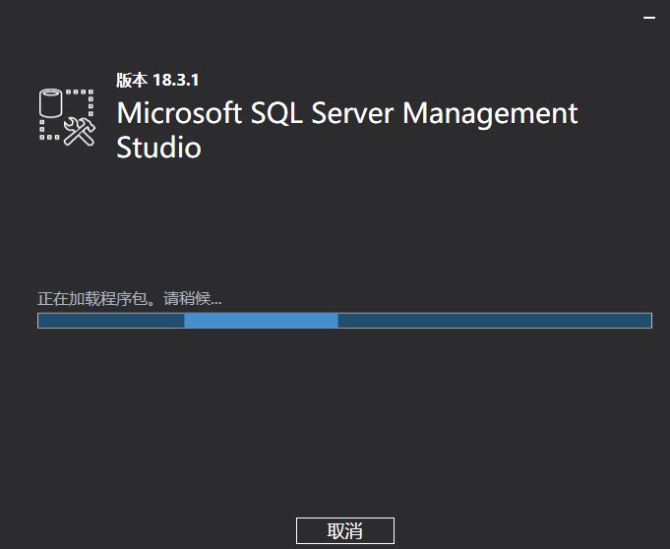Click the 版本 label text
This screenshot has height=549, width=670.
[x=132, y=80]
